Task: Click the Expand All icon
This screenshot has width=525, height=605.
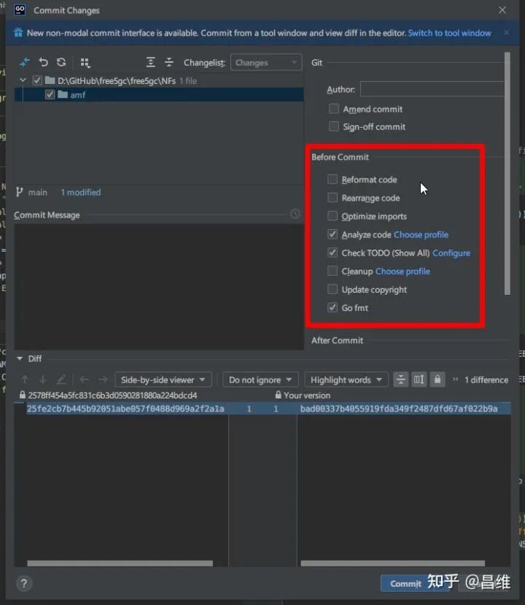Action: coord(151,62)
